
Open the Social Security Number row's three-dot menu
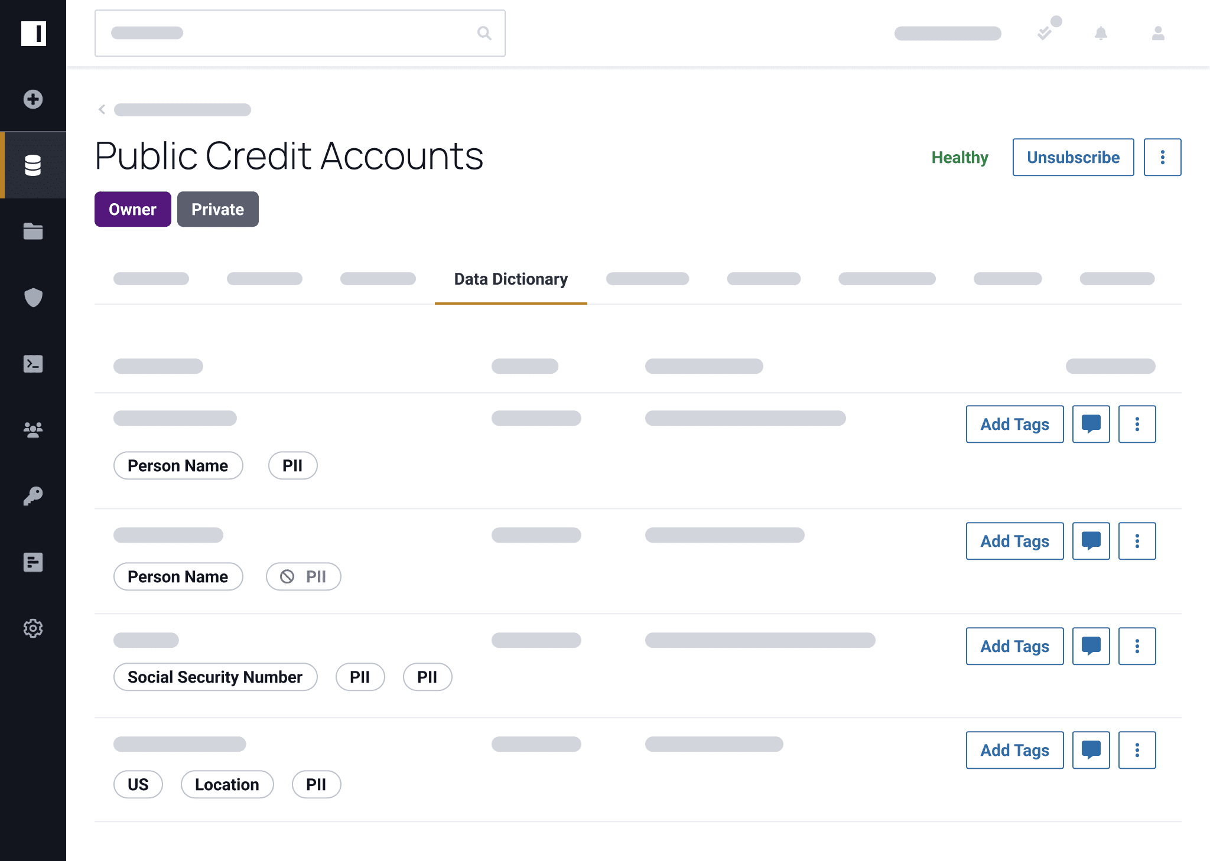pos(1137,646)
